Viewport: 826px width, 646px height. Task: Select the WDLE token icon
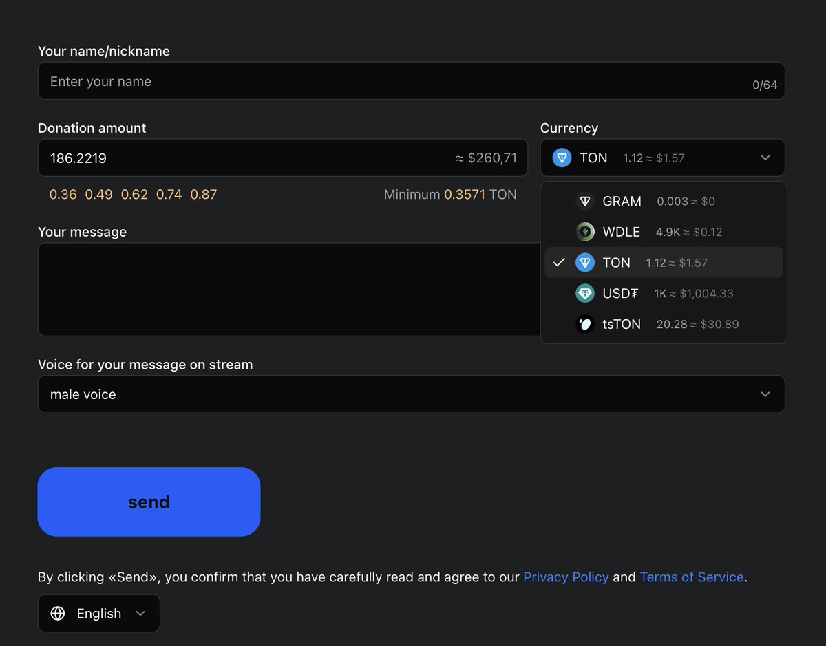point(585,232)
